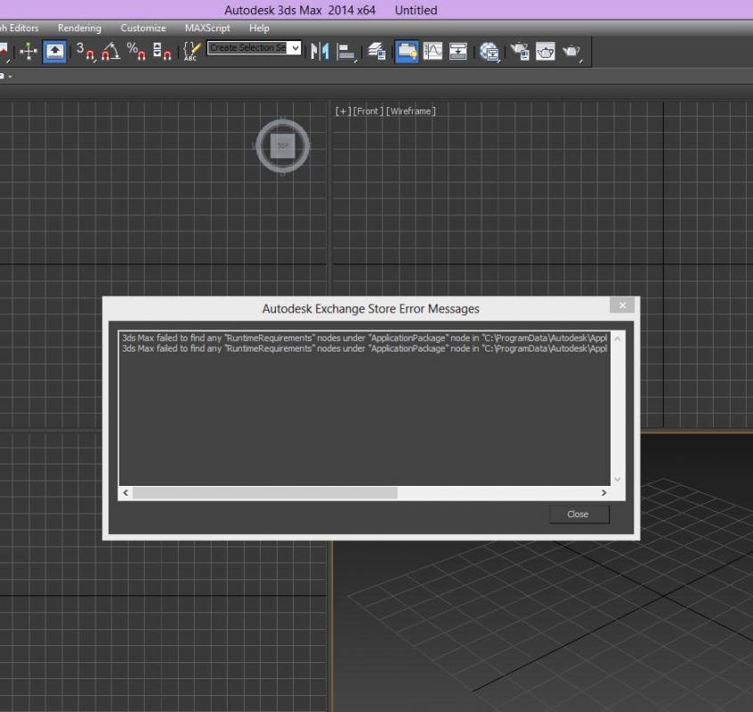This screenshot has height=712, width=753.
Task: Open the Help menu
Action: 259,28
